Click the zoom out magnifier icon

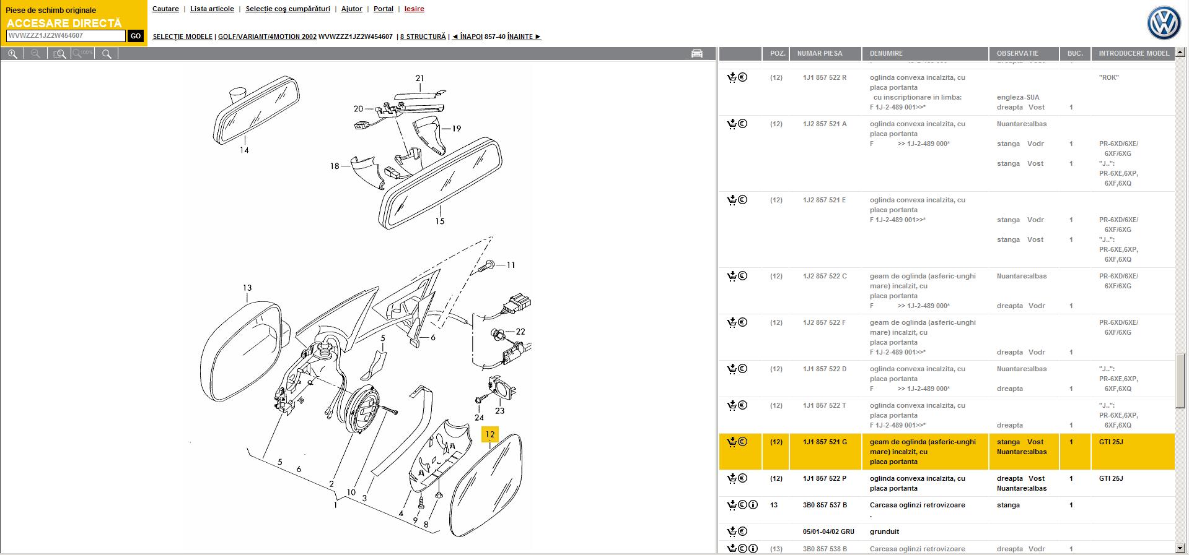pos(36,54)
